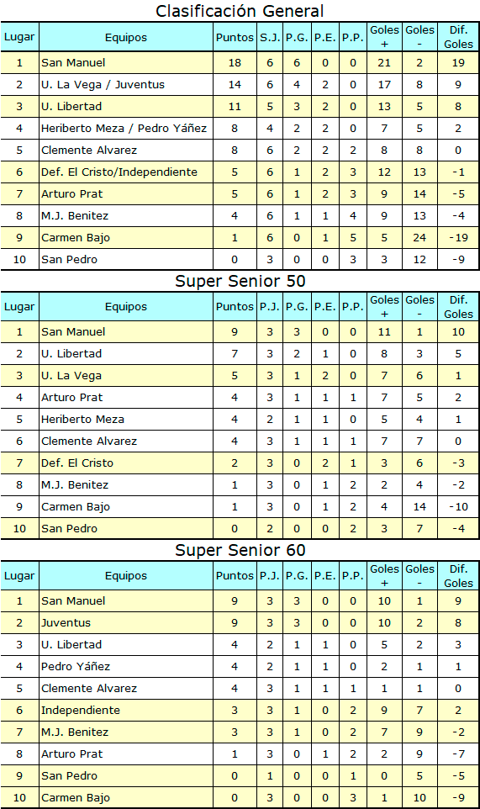Click Def. El Cristo in Super Senior 50
The width and height of the screenshot is (480, 809).
tap(77, 463)
